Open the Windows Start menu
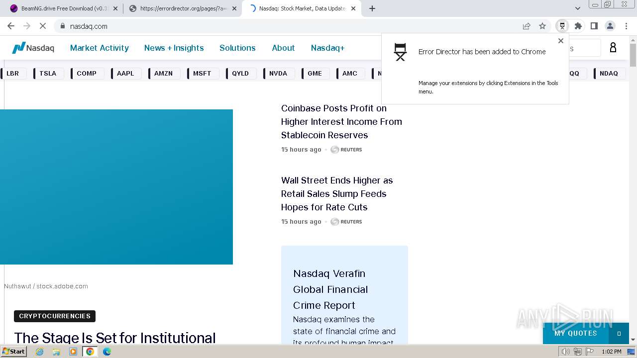This screenshot has height=358, width=637. (x=13, y=351)
